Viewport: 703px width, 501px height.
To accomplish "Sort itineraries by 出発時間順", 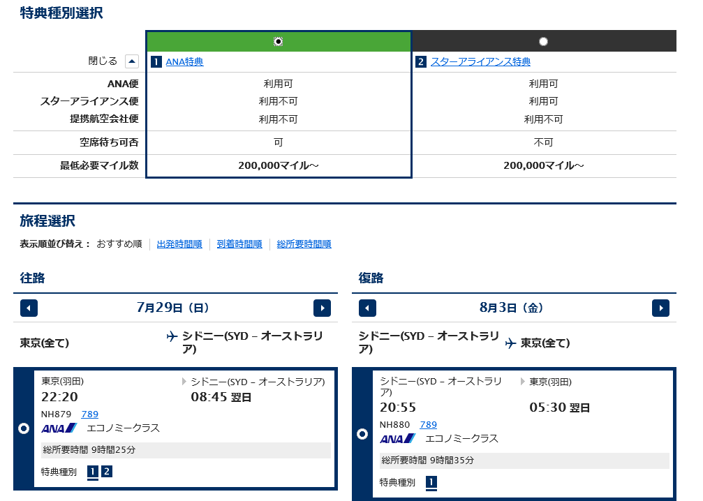I will point(179,244).
